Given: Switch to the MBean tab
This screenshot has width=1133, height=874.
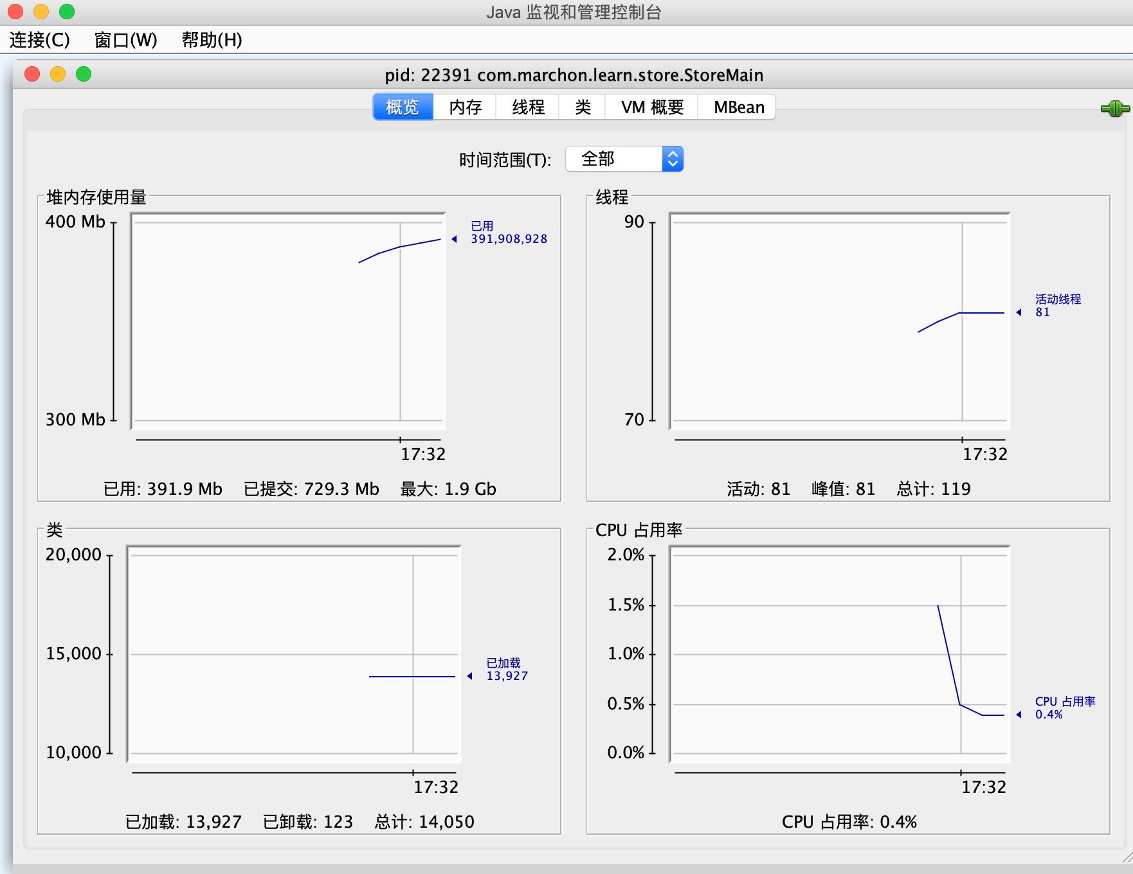Looking at the screenshot, I should 737,107.
